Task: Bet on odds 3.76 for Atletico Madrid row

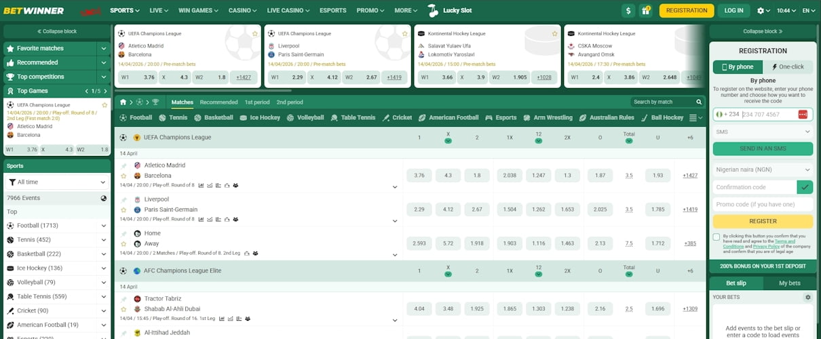Action: (x=419, y=176)
